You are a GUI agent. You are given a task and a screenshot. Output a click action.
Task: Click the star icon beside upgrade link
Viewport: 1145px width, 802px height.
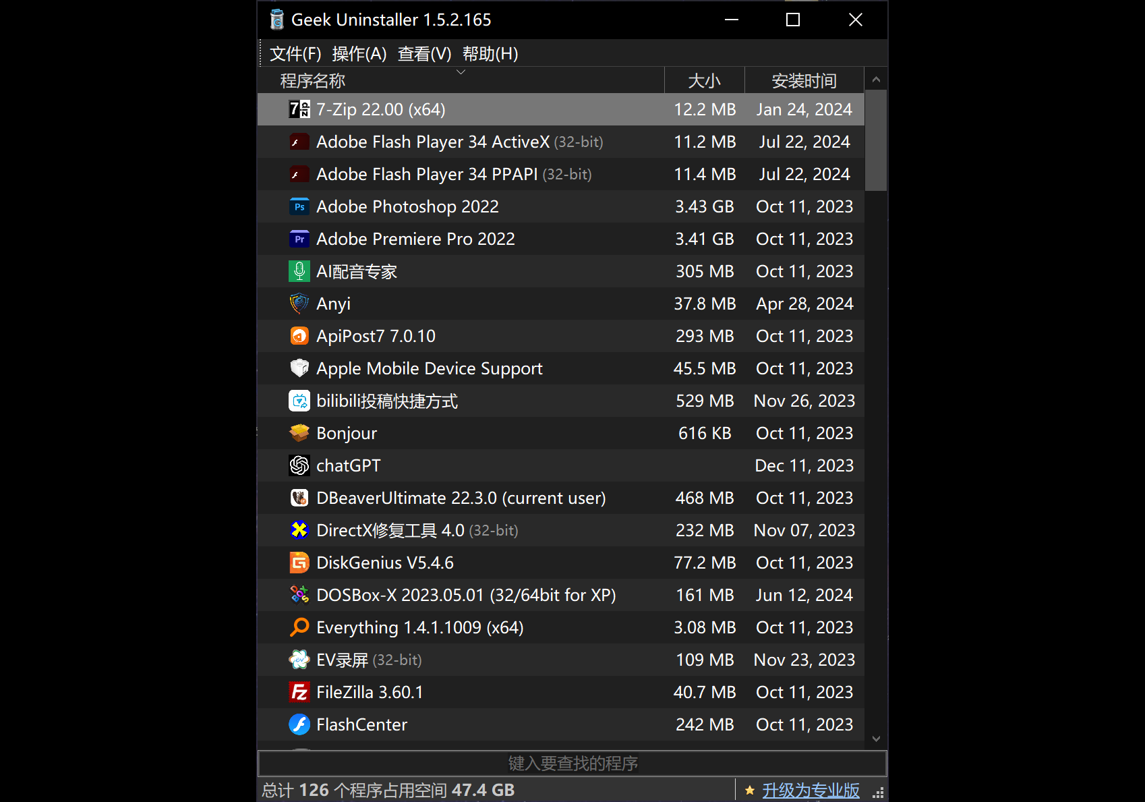[x=750, y=790]
